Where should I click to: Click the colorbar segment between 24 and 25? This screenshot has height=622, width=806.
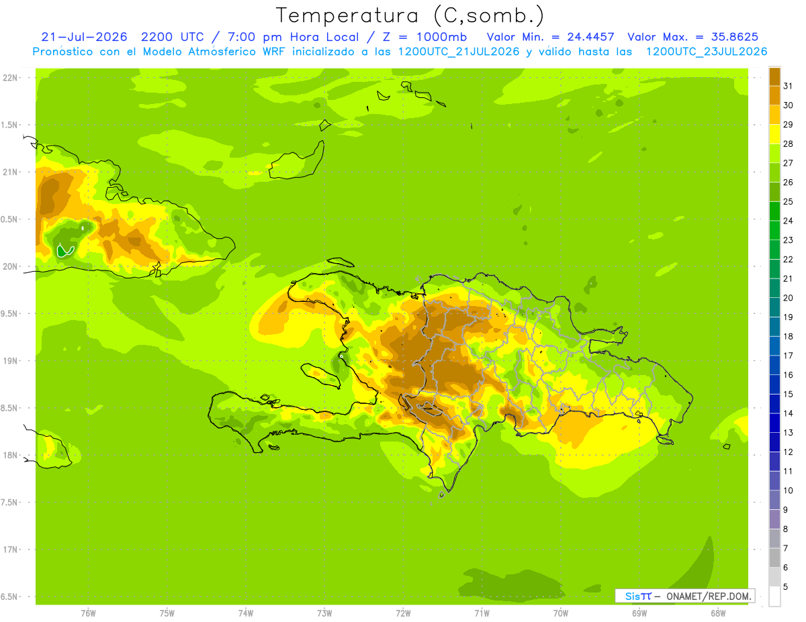(x=774, y=211)
